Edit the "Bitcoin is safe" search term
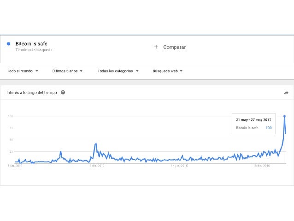 [31, 43]
